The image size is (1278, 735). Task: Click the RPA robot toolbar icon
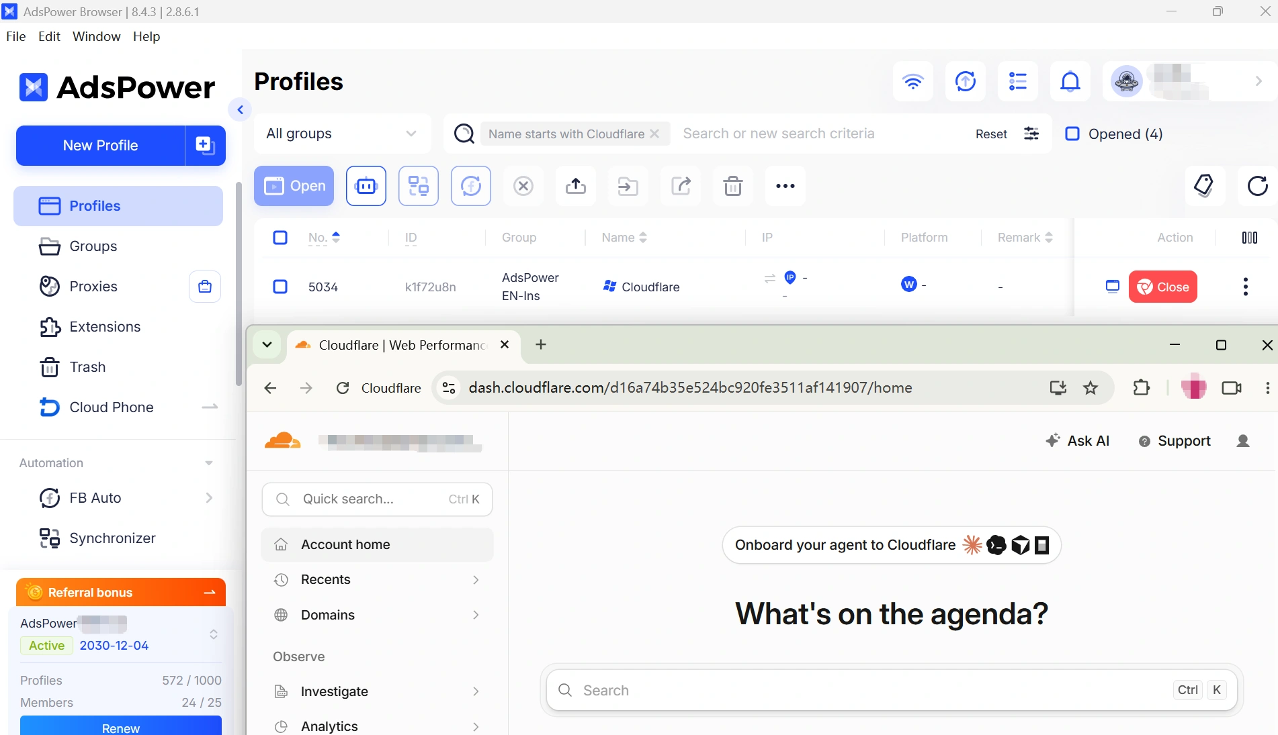tap(366, 186)
